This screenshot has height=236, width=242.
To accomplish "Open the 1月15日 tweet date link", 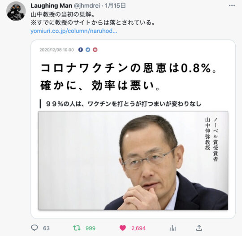I will (115, 6).
